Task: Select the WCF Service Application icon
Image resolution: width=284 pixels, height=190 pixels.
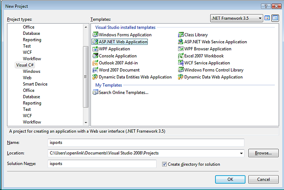Action: pos(181,63)
